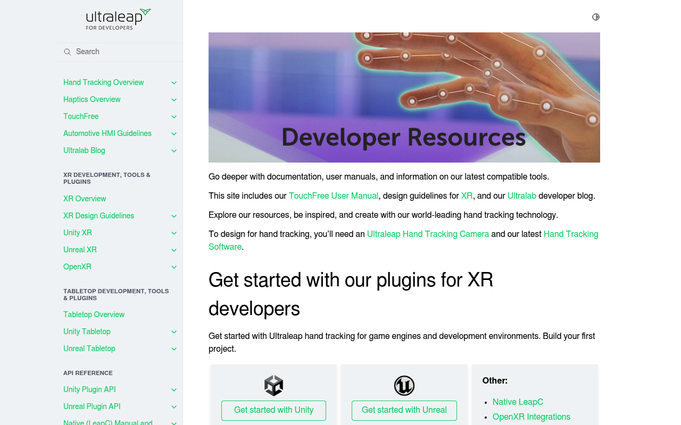Open the OpenXR sidebar item
Screen dimensions: 681x425
[77, 267]
